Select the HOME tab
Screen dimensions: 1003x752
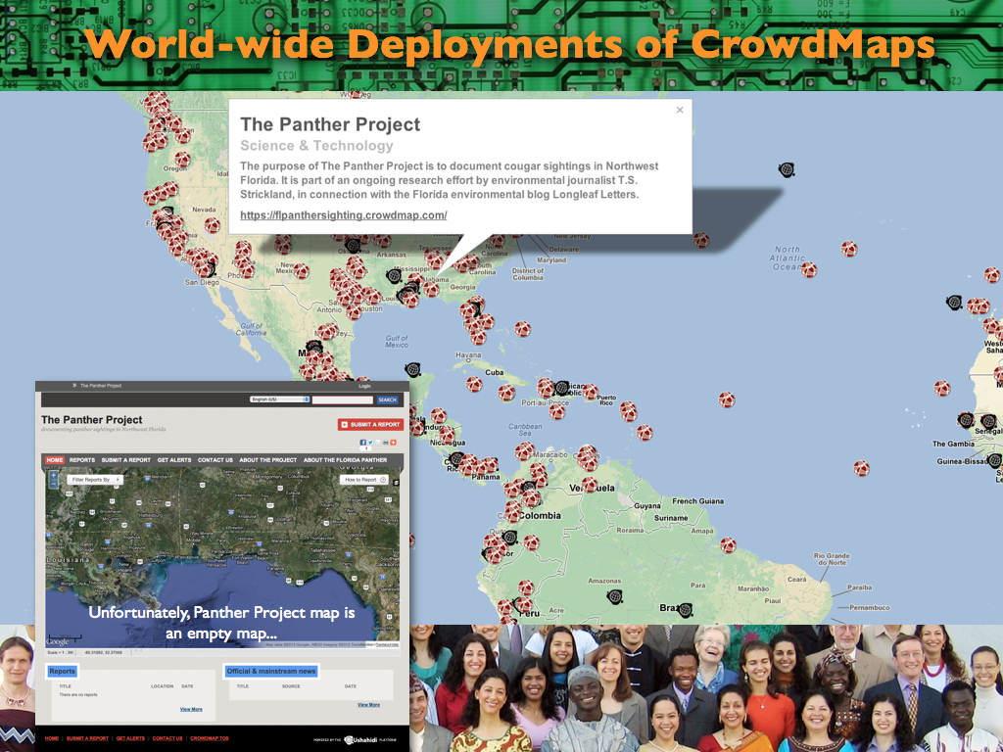coord(54,459)
